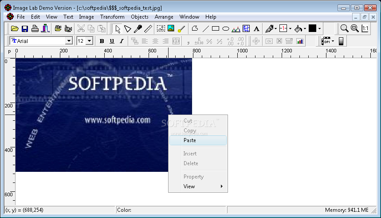381x218 pixels.
Task: Select the dashed rectangle region tool
Action: [x=161, y=29]
